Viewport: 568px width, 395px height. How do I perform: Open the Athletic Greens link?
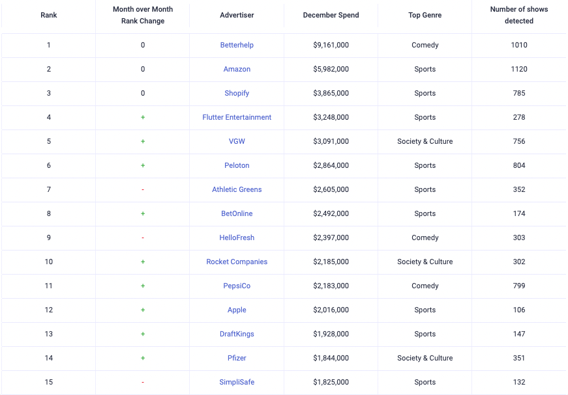[237, 189]
